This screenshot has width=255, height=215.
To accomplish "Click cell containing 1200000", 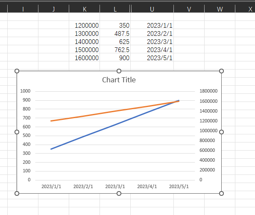I will coord(85,25).
